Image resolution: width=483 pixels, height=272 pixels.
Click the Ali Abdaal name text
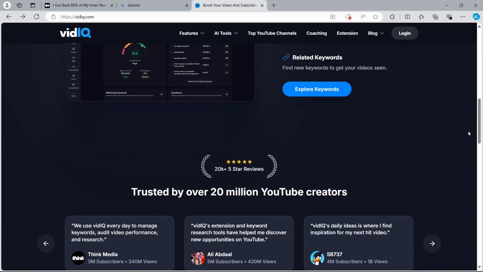pos(219,254)
